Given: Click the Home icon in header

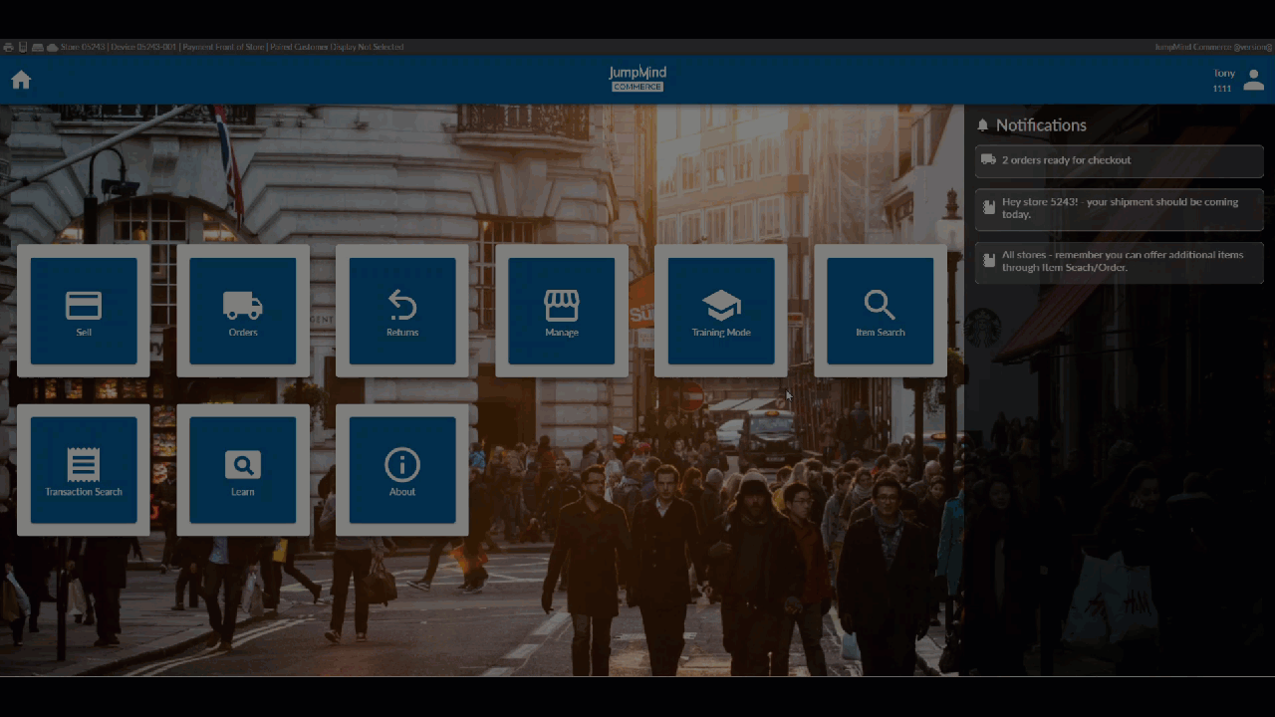Looking at the screenshot, I should click(x=21, y=81).
